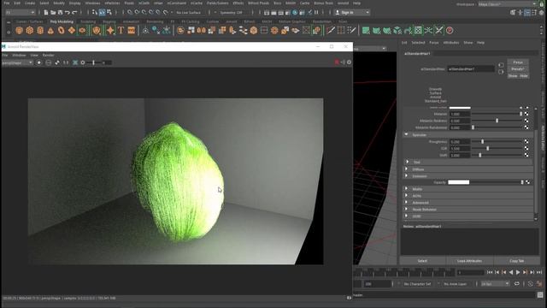The image size is (547, 308).
Task: Toggle select by object type mode
Action: (x=102, y=12)
